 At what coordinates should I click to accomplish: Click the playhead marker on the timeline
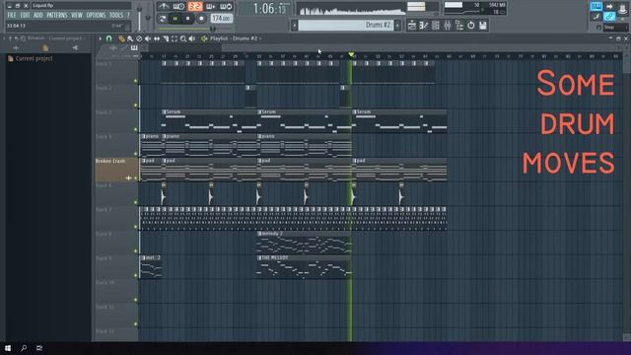point(351,54)
